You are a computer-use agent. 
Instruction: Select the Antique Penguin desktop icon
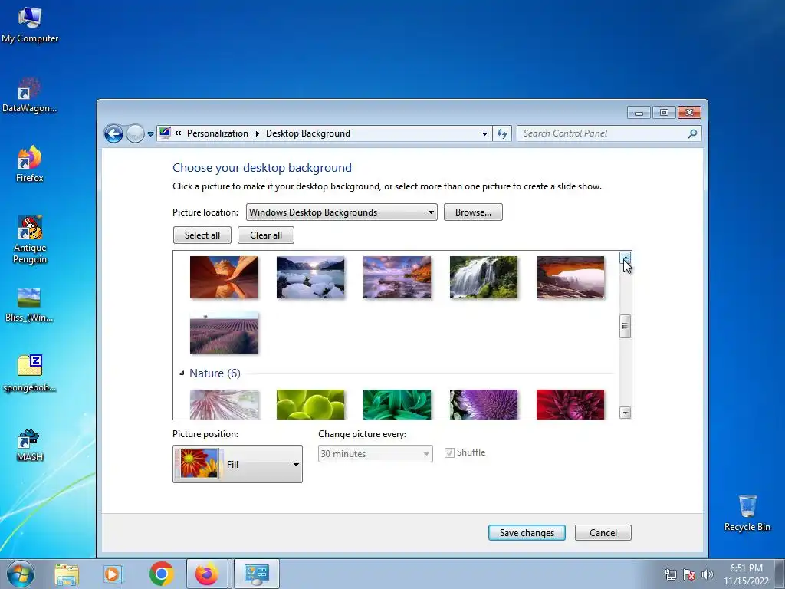click(x=30, y=239)
